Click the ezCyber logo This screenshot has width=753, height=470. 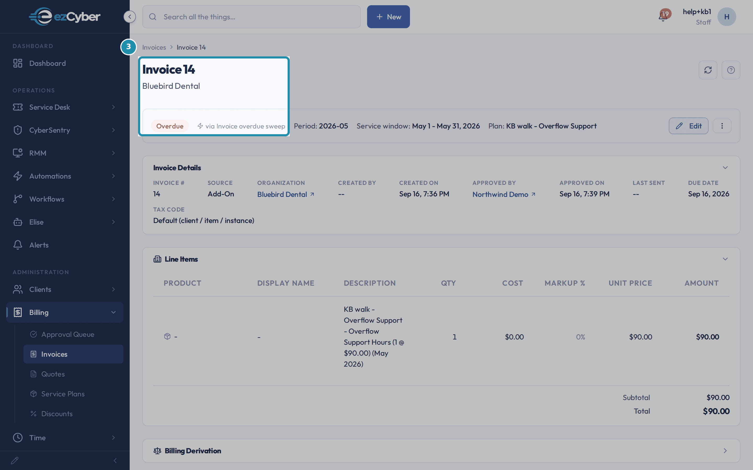(x=64, y=16)
